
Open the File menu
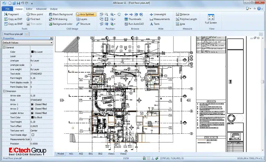(7, 9)
